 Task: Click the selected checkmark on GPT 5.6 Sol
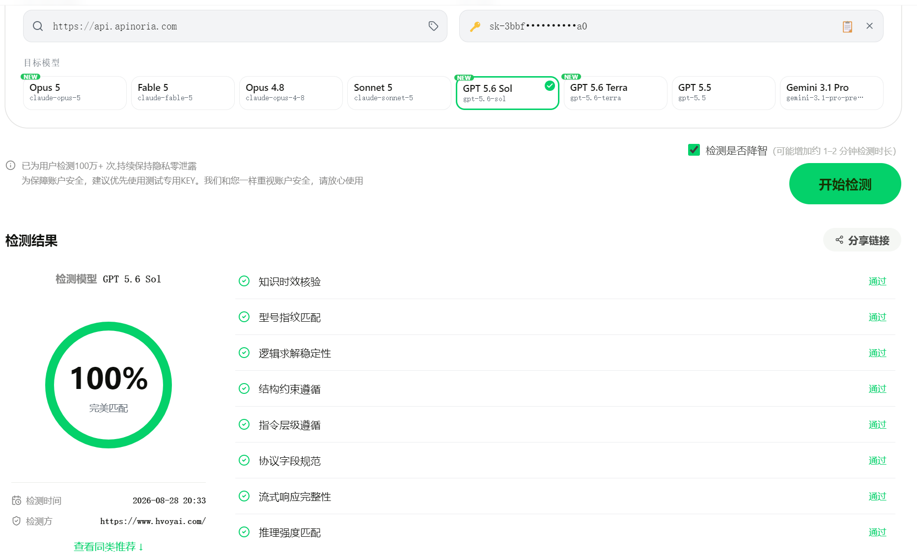click(550, 86)
